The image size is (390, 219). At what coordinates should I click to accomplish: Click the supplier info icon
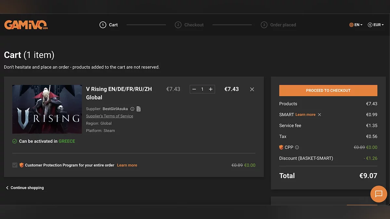[132, 109]
